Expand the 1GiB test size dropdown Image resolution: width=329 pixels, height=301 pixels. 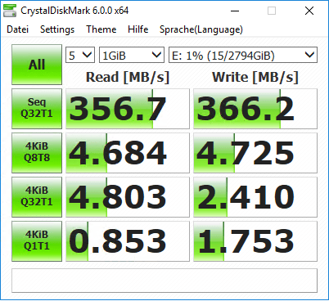(132, 55)
